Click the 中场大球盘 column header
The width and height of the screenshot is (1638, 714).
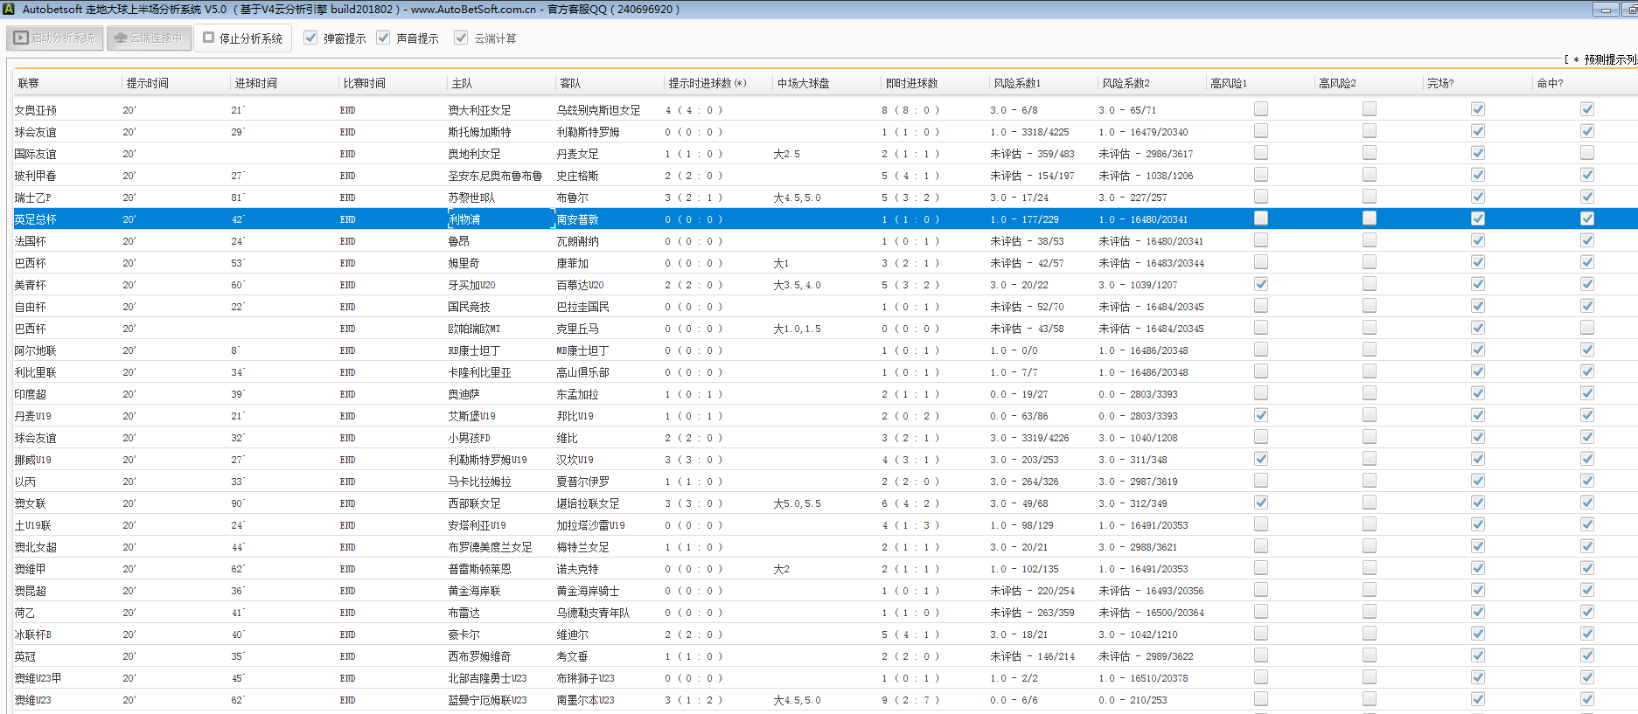point(803,83)
